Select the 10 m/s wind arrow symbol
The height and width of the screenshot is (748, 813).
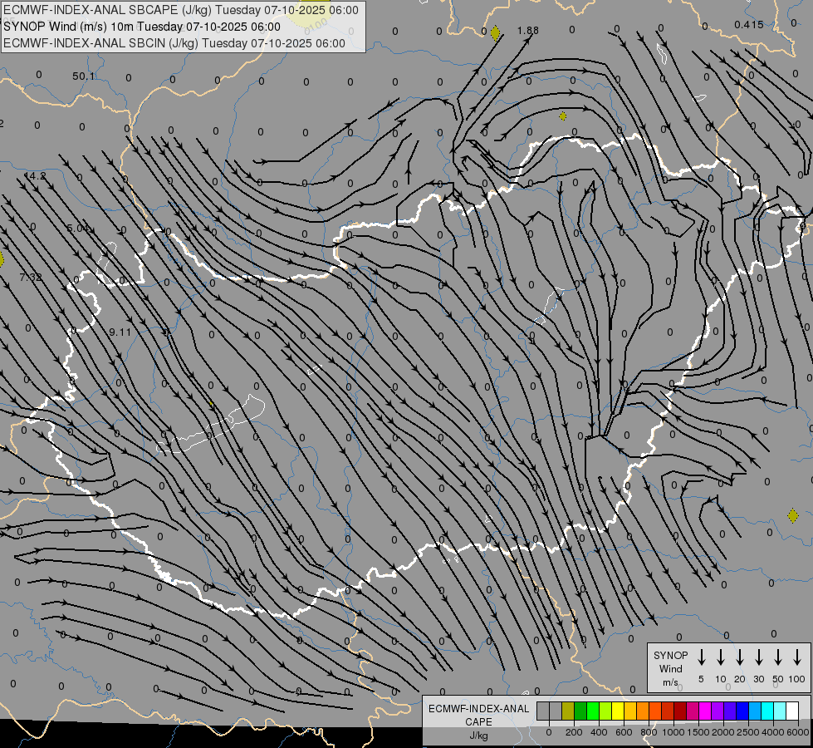coord(720,657)
